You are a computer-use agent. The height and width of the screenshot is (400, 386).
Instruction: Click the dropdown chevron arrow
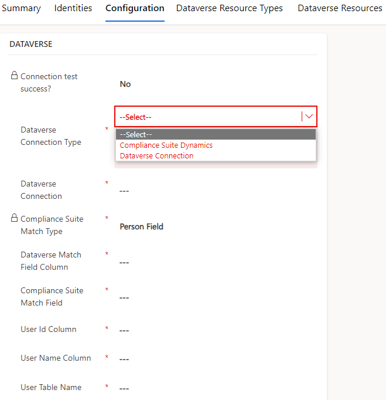point(309,117)
